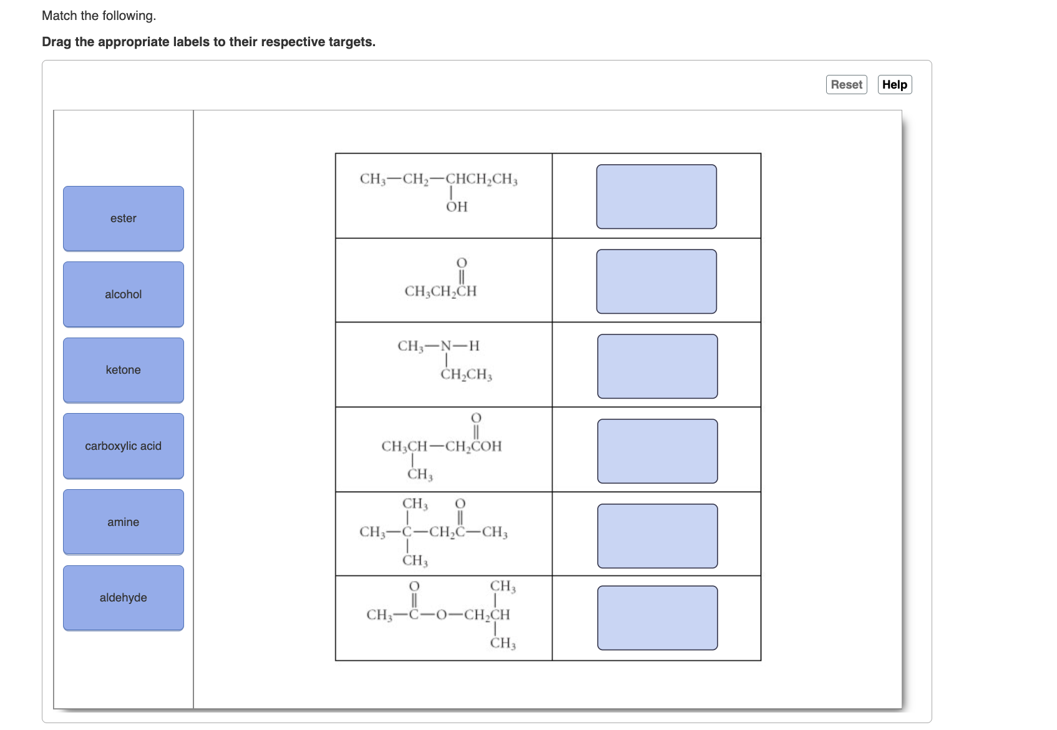Image resolution: width=1057 pixels, height=730 pixels.
Task: Click the answer target beside the branched ketone structure
Action: [657, 535]
